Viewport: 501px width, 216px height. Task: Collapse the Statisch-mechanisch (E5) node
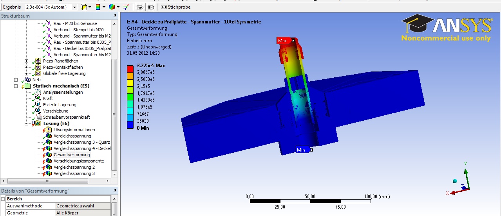click(x=16, y=86)
